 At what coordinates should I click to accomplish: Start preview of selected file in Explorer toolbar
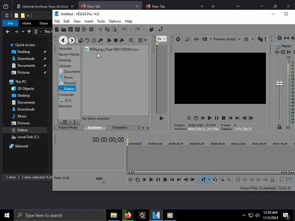click(109, 40)
